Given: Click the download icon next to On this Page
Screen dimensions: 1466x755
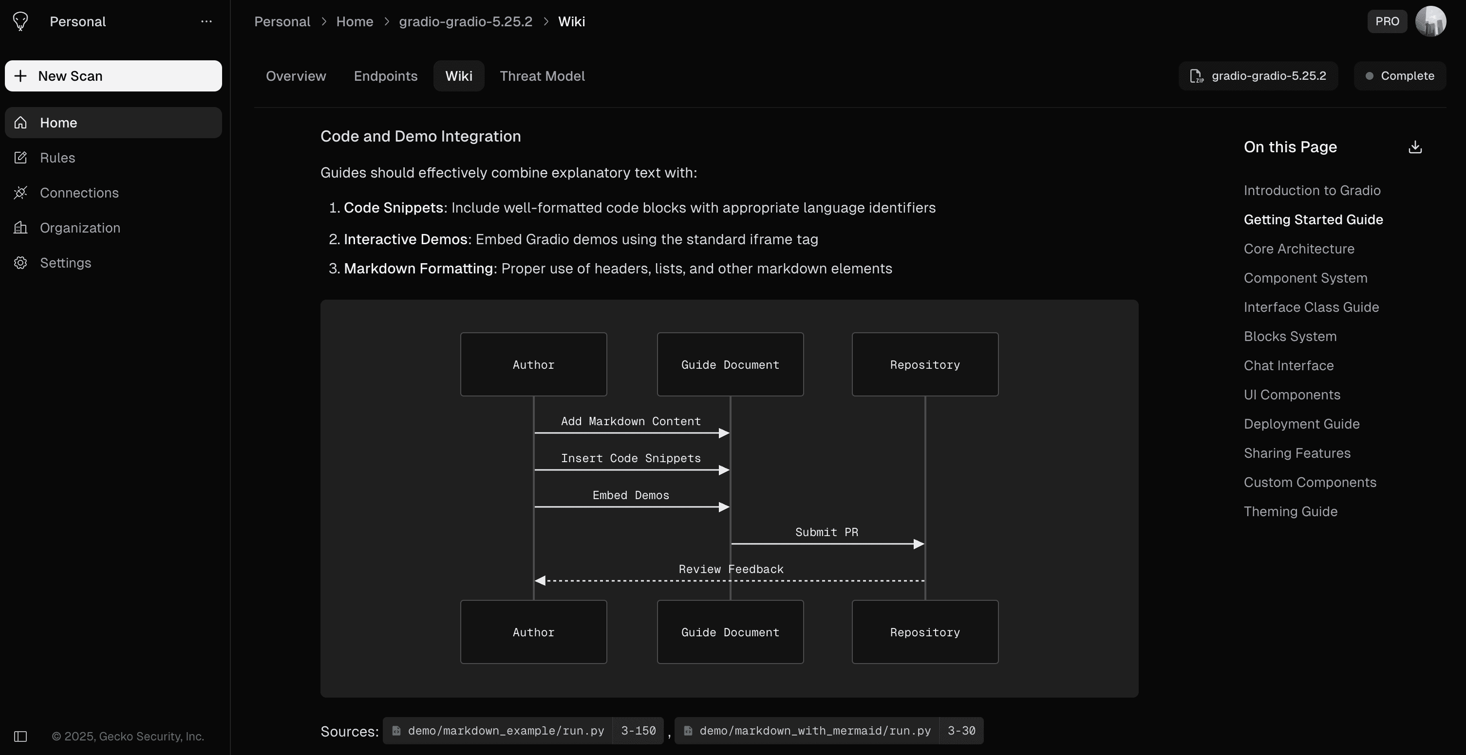Looking at the screenshot, I should pyautogui.click(x=1415, y=147).
